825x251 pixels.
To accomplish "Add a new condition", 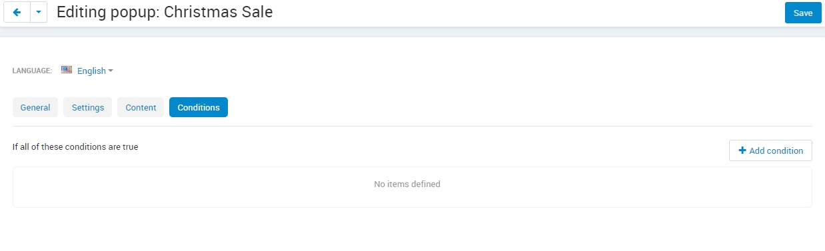I will point(770,150).
